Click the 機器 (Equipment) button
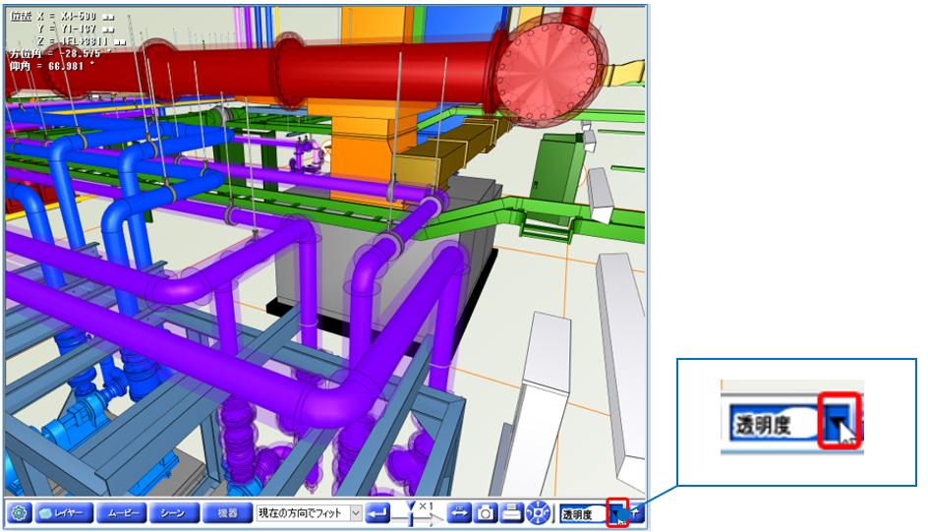 coord(227,512)
